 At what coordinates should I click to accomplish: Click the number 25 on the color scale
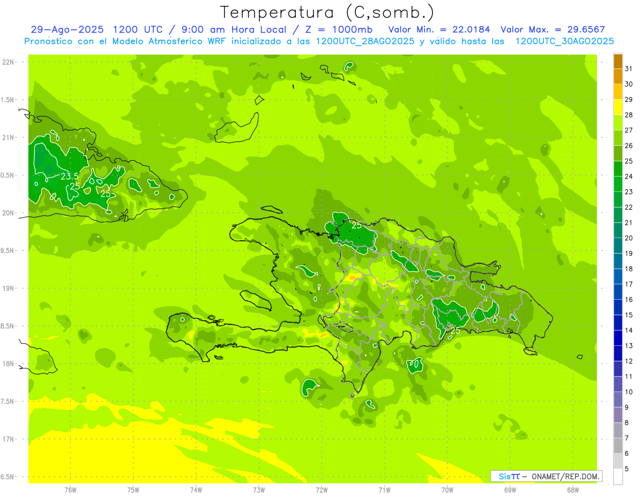click(629, 161)
